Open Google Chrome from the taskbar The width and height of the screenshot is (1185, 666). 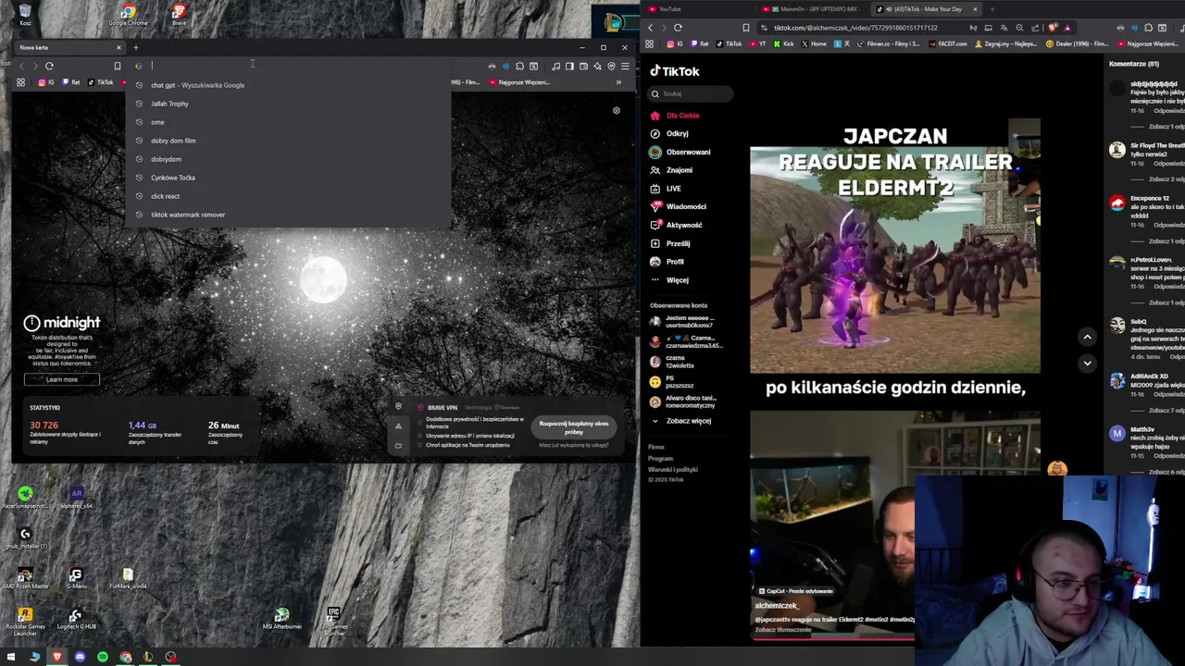click(x=125, y=657)
